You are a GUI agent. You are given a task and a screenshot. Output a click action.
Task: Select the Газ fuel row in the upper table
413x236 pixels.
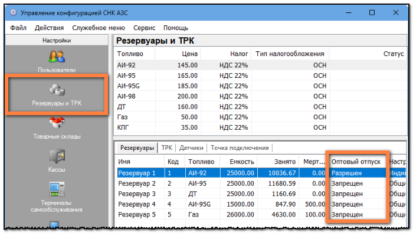[x=260, y=117]
